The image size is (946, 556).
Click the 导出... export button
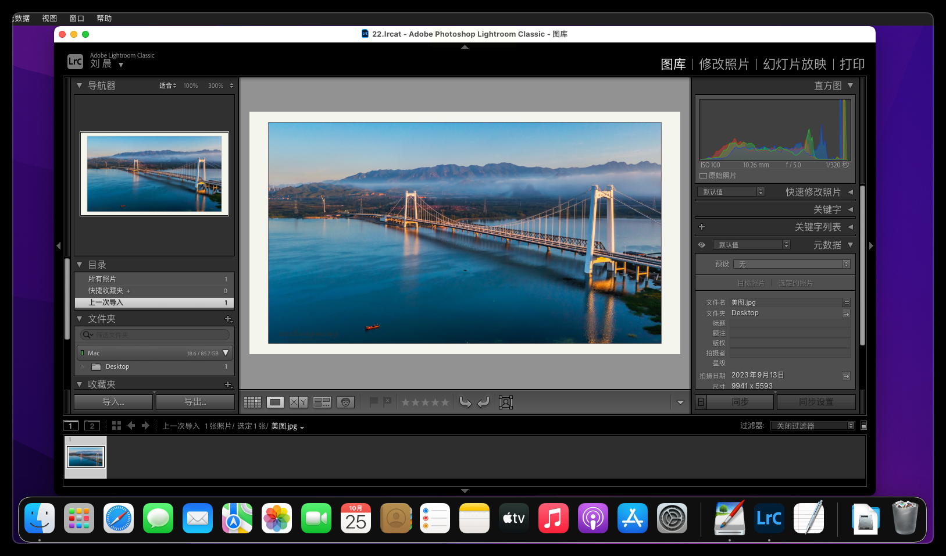(x=195, y=402)
